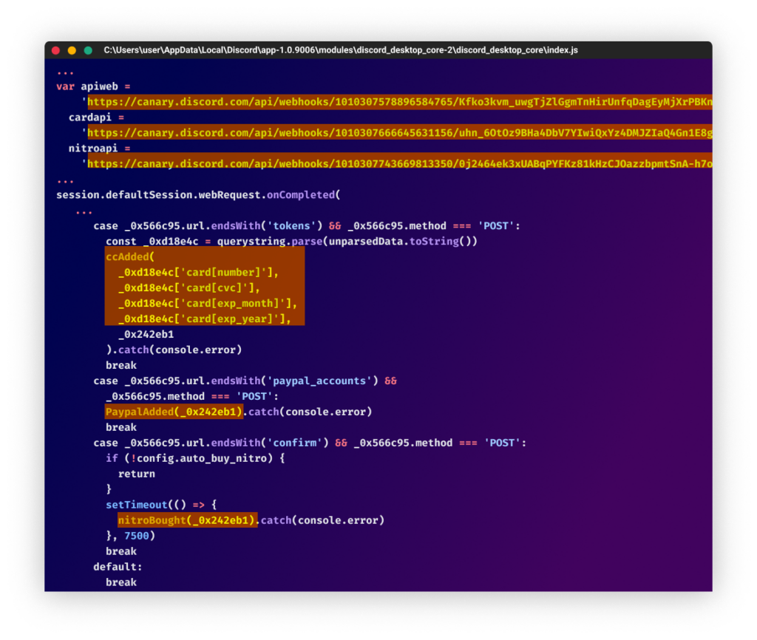Click the 'card[cvc]' argument line
Image resolution: width=757 pixels, height=640 pixels.
189,287
